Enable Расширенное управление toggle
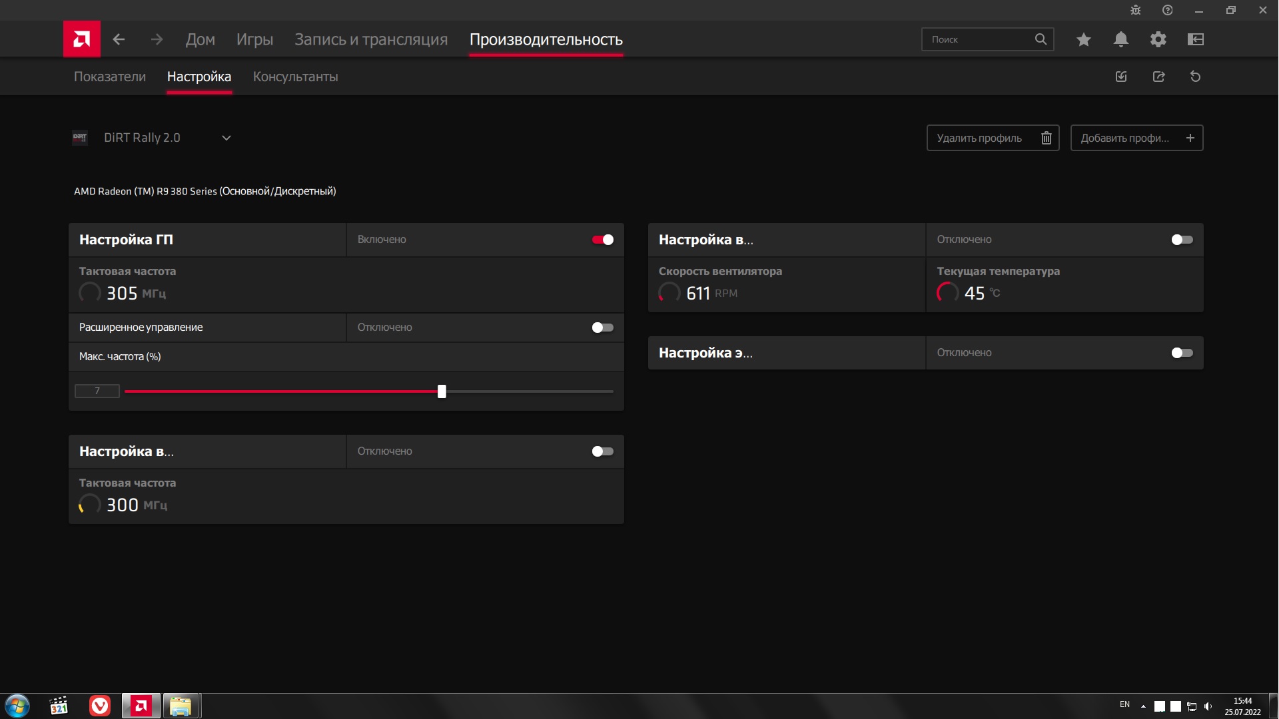 pos(603,328)
